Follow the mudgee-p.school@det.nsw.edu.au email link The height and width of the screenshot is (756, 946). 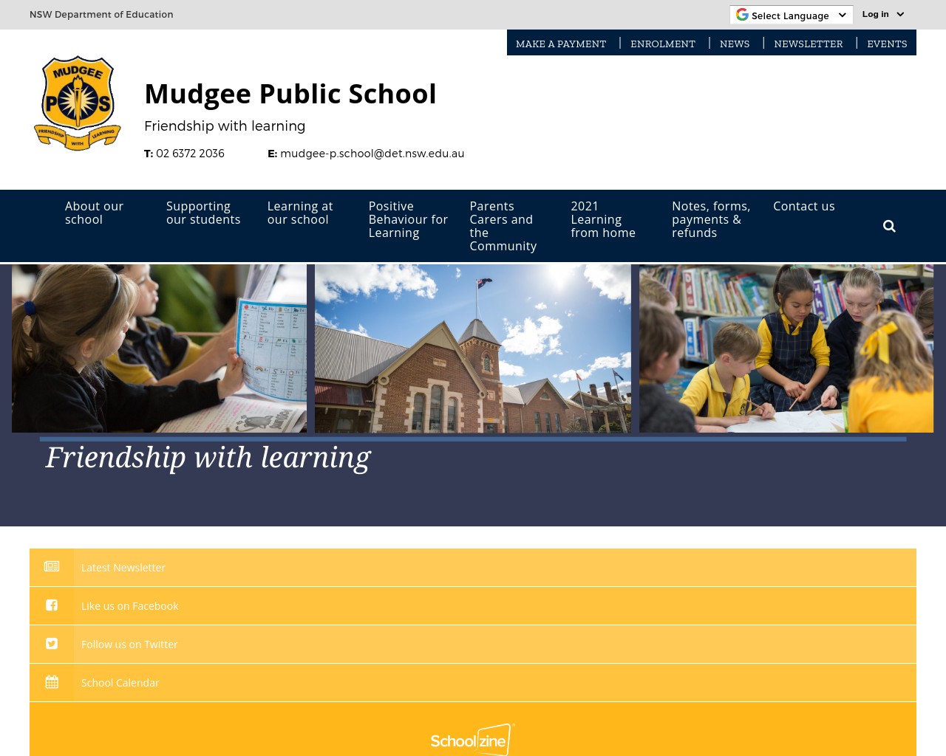click(372, 154)
